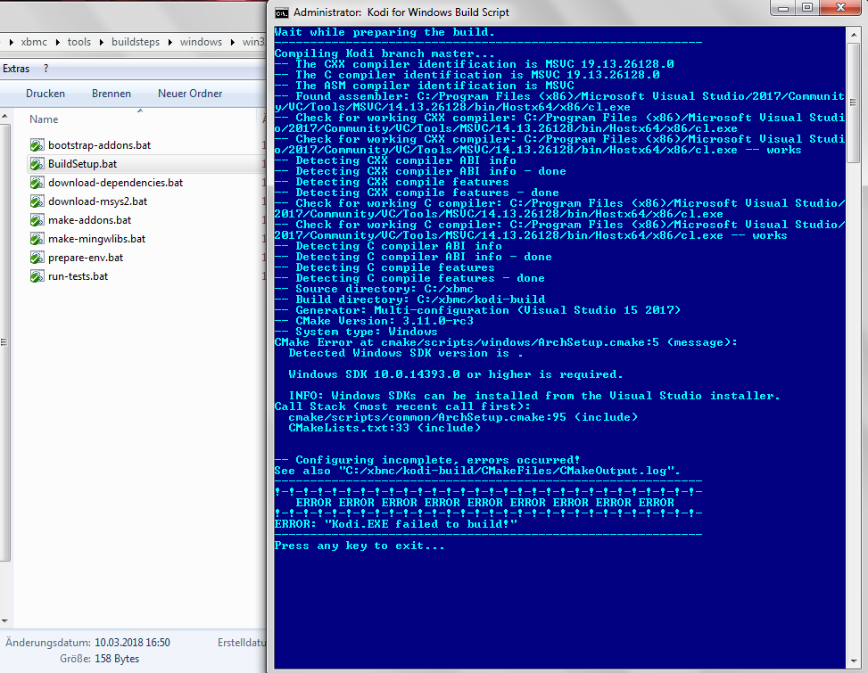This screenshot has width=868, height=673.
Task: Click the 'Kodi.EXE failed to build!' error line
Action: 396,524
